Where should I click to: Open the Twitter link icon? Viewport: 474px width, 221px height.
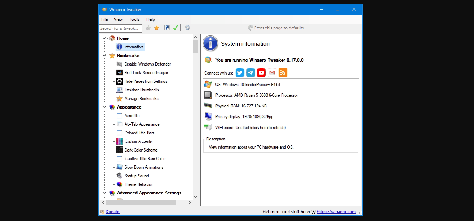pyautogui.click(x=240, y=73)
